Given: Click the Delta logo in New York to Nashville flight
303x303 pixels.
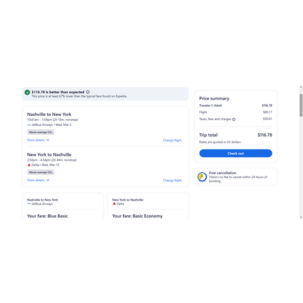Looking at the screenshot, I should point(29,165).
